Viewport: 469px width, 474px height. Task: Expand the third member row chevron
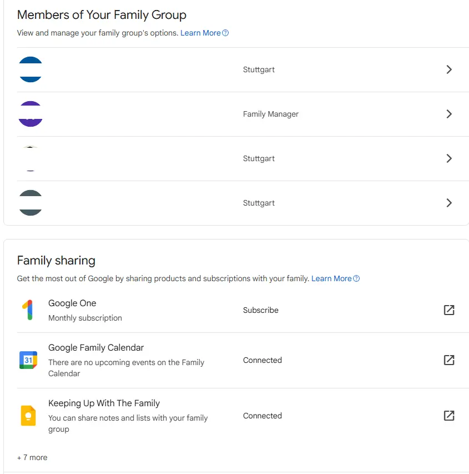[449, 158]
